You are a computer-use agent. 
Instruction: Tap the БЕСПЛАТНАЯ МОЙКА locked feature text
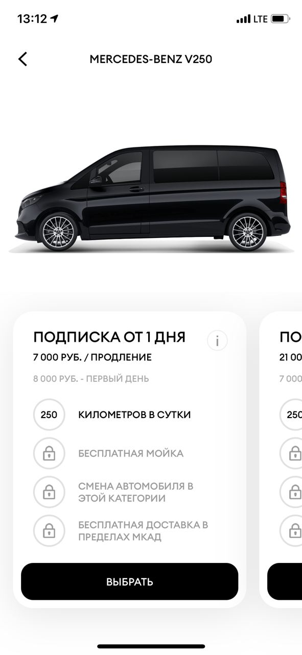click(x=131, y=454)
